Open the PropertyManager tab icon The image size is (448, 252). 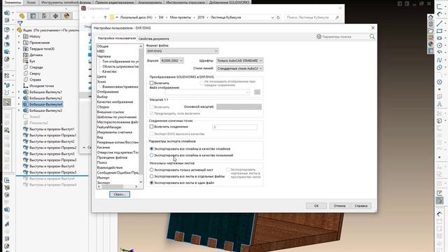tap(33, 15)
